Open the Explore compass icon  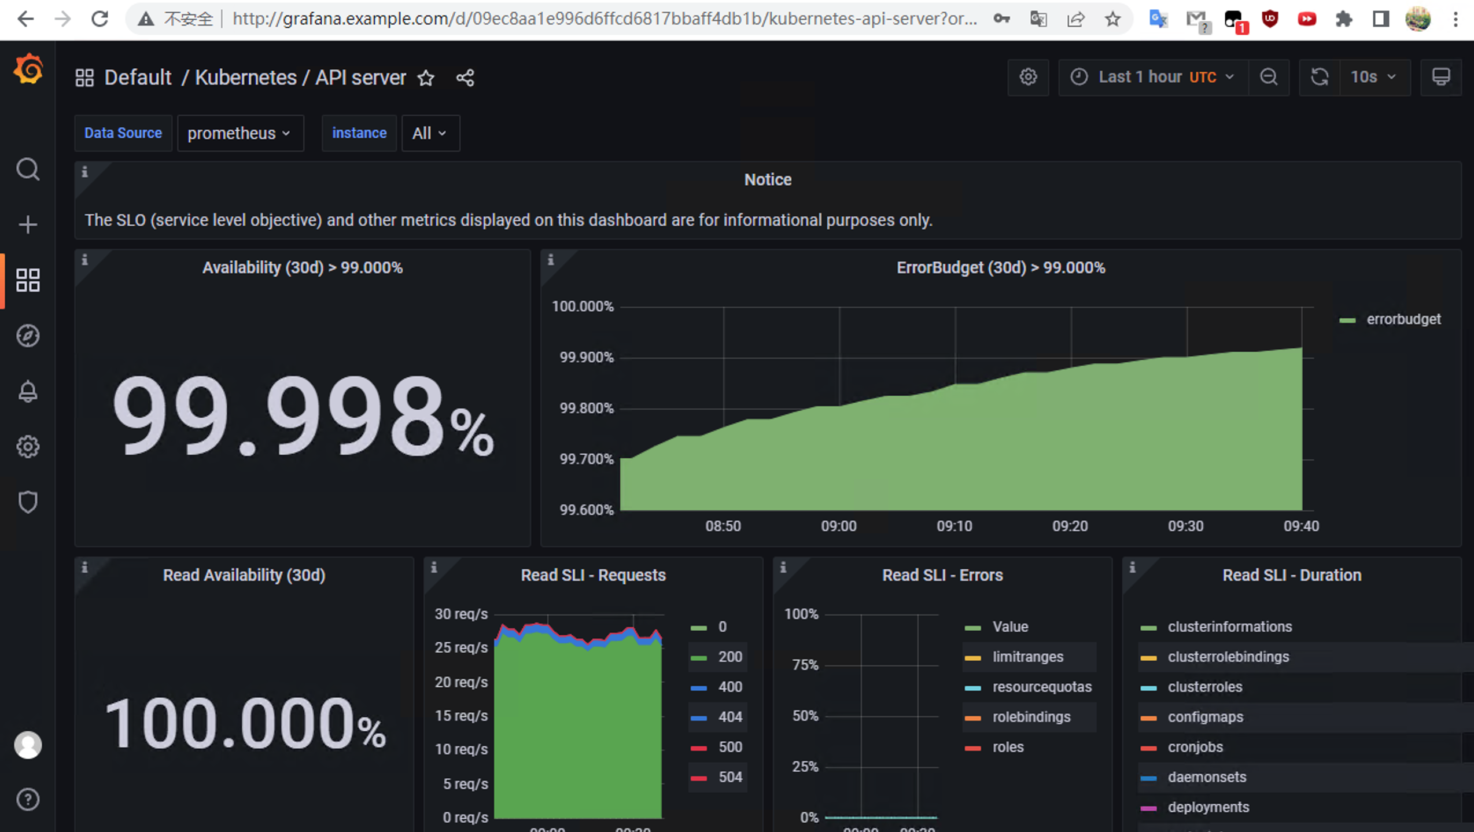pos(28,336)
